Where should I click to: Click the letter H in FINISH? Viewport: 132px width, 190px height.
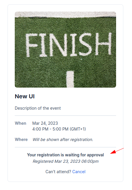103,44
